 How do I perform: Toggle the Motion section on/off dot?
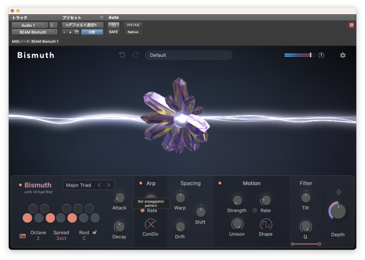pyautogui.click(x=220, y=183)
